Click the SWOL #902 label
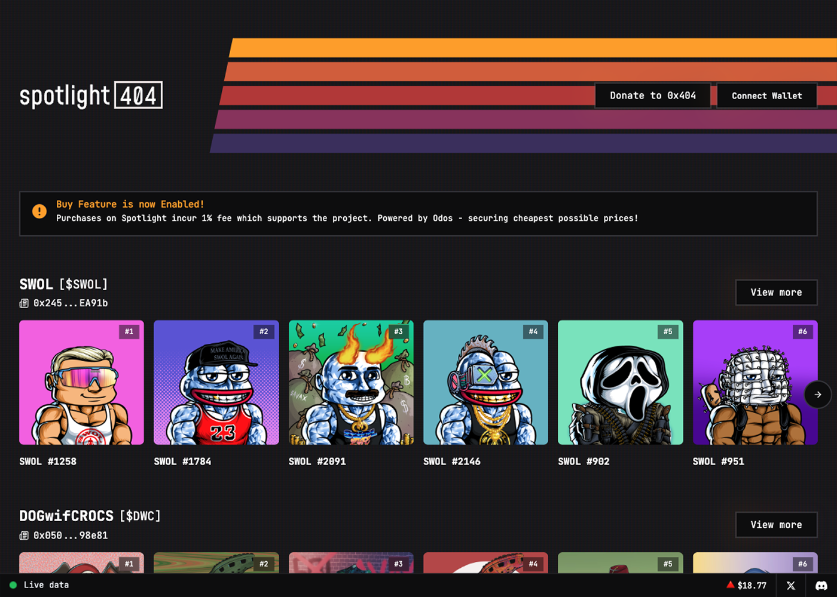 pos(584,461)
